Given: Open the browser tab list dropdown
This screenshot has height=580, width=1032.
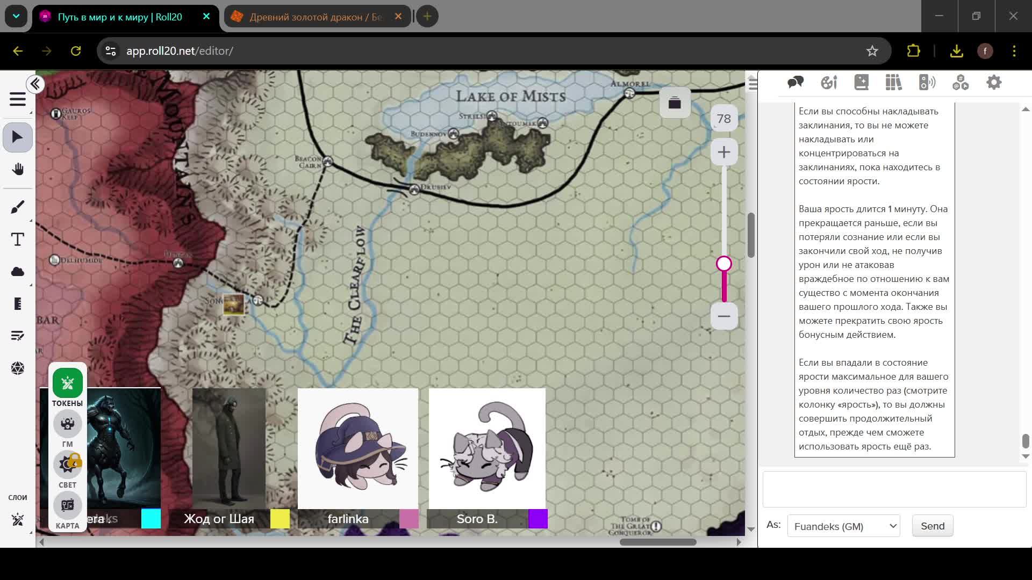Looking at the screenshot, I should click(16, 16).
